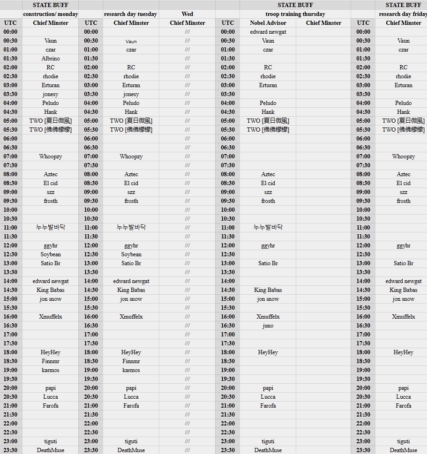Select 누누발바닥 in the Thursday column
The height and width of the screenshot is (454, 427).
[268, 228]
